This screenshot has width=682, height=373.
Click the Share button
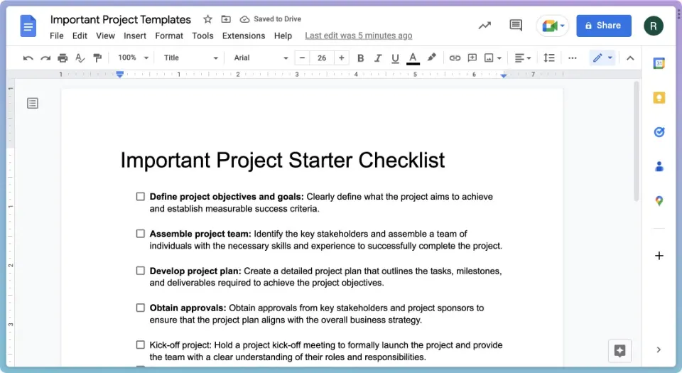[603, 26]
